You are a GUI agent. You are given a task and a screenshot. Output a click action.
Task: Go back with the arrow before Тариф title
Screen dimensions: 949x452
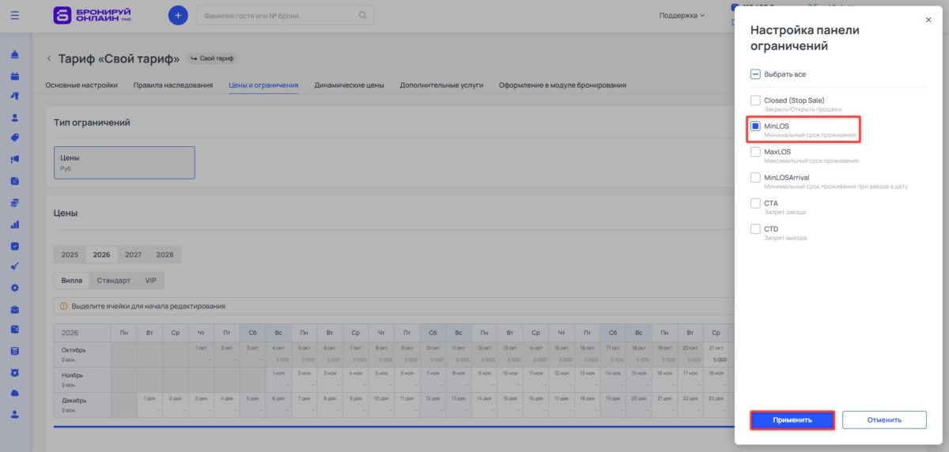tap(49, 58)
